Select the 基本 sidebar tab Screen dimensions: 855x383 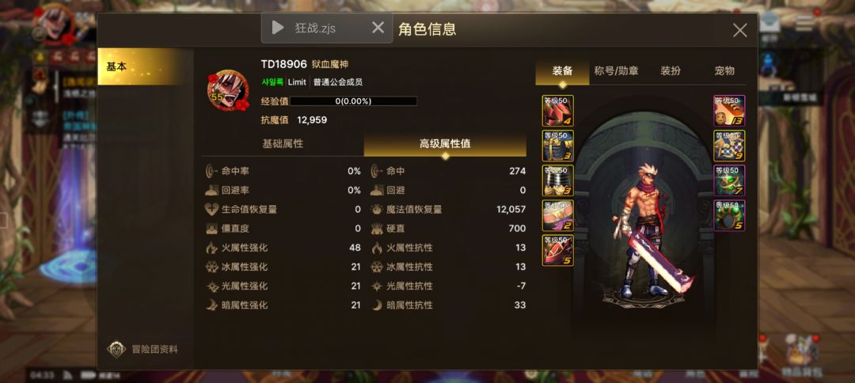(x=146, y=66)
